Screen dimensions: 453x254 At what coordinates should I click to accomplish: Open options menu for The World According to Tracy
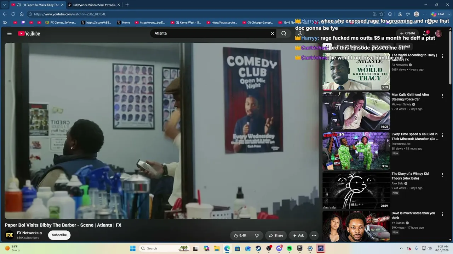[442, 56]
